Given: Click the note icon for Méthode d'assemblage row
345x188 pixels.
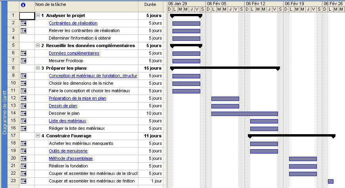Looking at the screenshot, I should click(x=23, y=158).
